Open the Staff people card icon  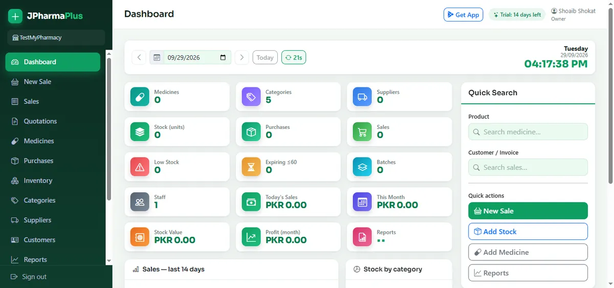pos(140,202)
